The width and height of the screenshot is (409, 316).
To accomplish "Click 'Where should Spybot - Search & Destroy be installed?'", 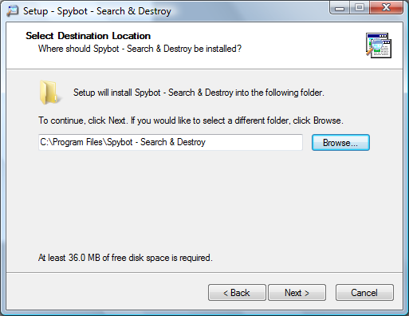I will (x=140, y=49).
